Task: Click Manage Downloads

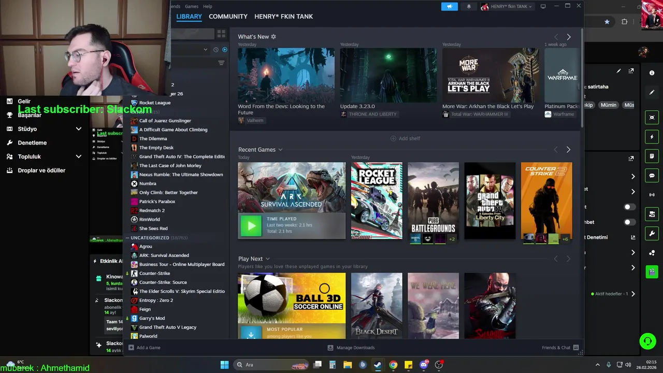Action: click(x=355, y=348)
